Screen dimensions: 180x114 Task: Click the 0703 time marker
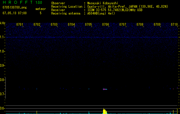[54, 25]
